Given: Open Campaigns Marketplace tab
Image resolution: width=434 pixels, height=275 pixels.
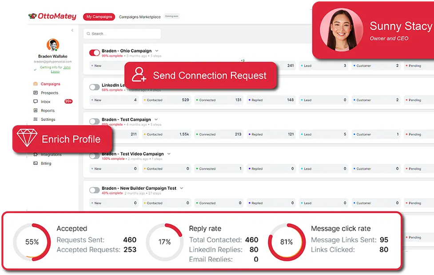Looking at the screenshot, I should 140,17.
